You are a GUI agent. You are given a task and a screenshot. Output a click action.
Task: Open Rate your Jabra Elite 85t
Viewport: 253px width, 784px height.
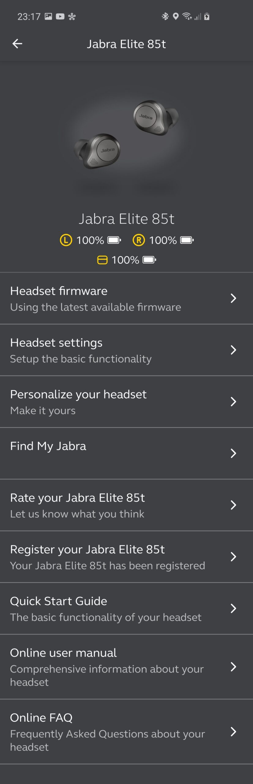pos(126,505)
